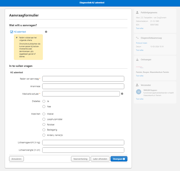Select 'Ja' for Diabetes
The image size is (180, 171).
pos(44,101)
